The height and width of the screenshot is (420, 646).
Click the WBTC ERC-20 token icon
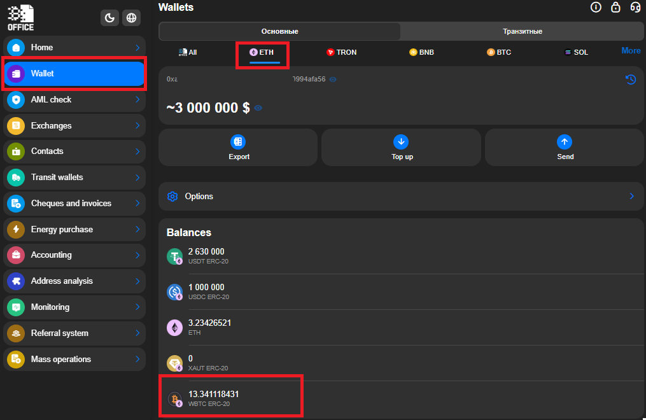[174, 399]
